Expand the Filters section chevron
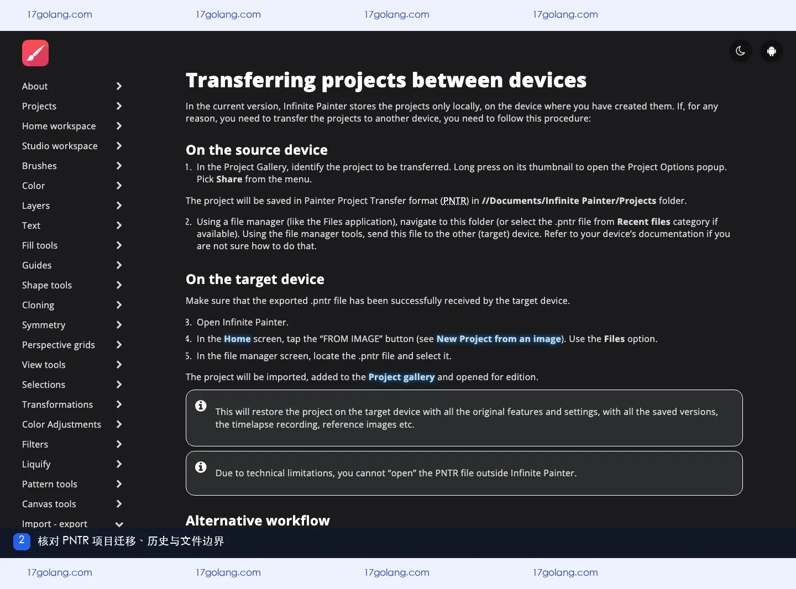Image resolution: width=796 pixels, height=589 pixels. pyautogui.click(x=119, y=444)
